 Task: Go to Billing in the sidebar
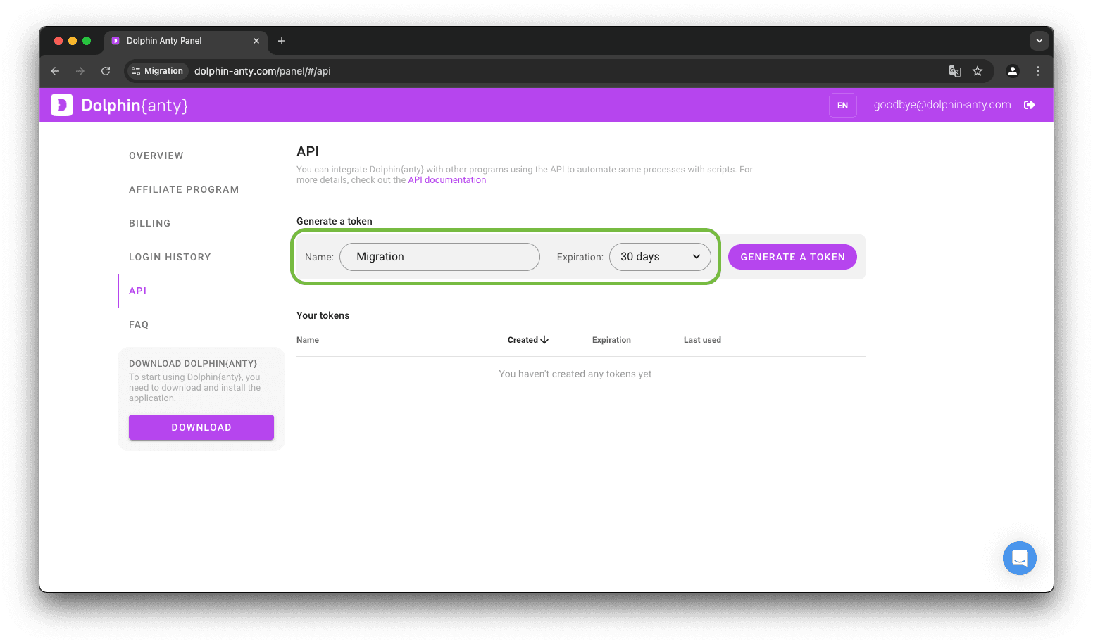tap(150, 223)
